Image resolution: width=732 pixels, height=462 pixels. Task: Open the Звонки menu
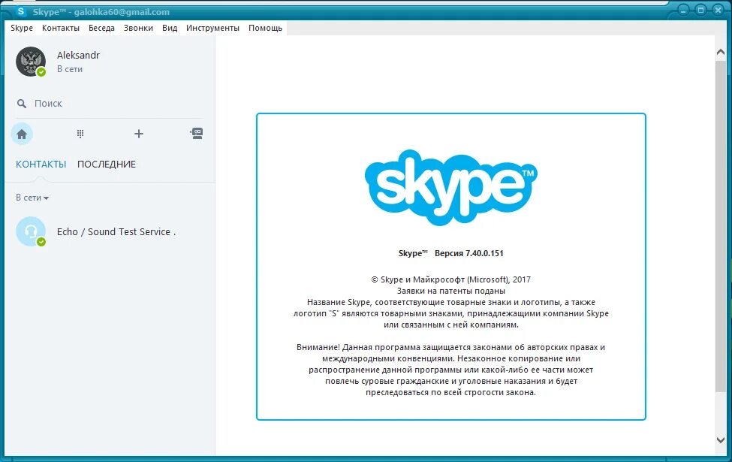pyautogui.click(x=138, y=28)
